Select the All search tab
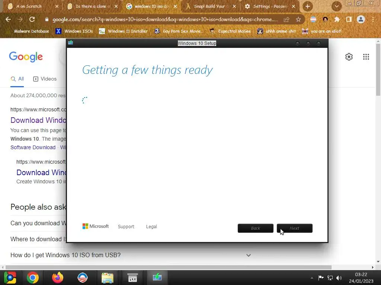The width and height of the screenshot is (381, 285). click(x=17, y=79)
